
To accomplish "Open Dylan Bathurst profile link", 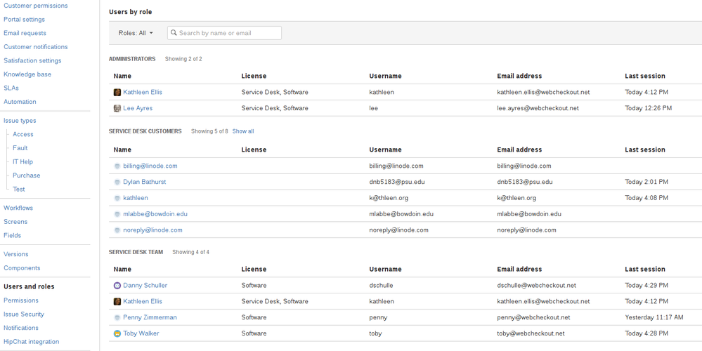I will [x=145, y=182].
